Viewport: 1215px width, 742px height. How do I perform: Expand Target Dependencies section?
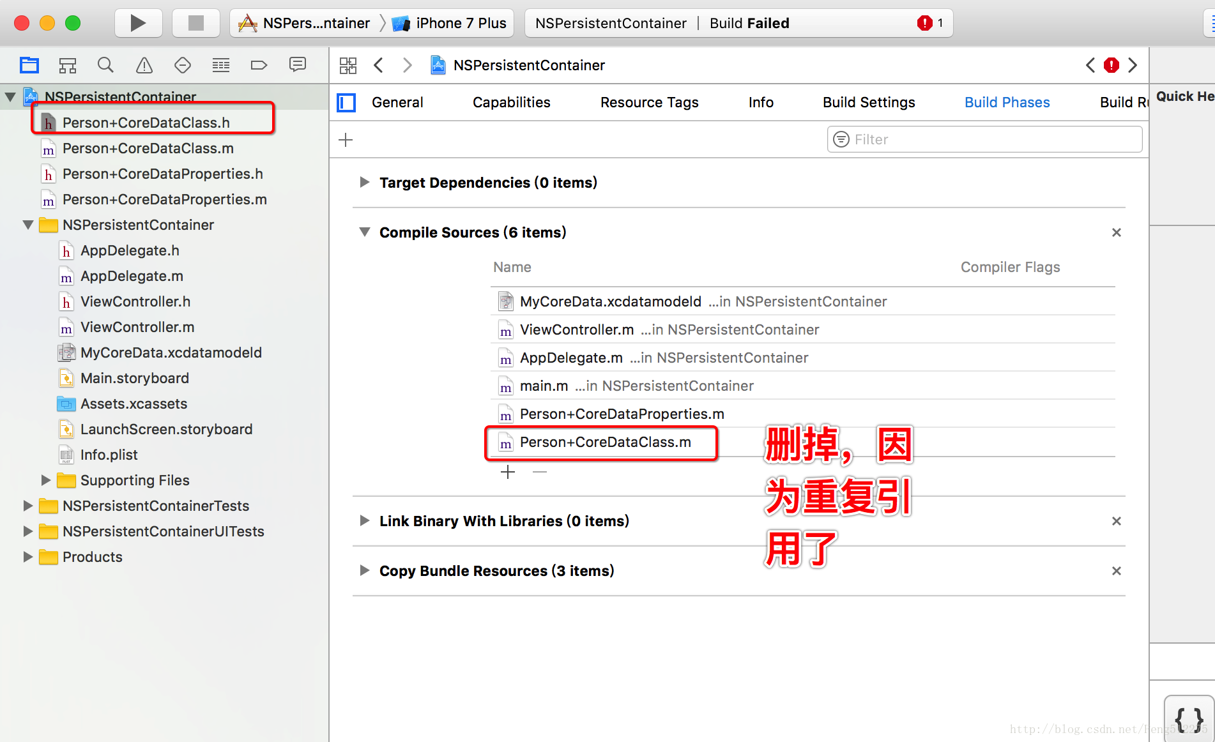click(365, 183)
